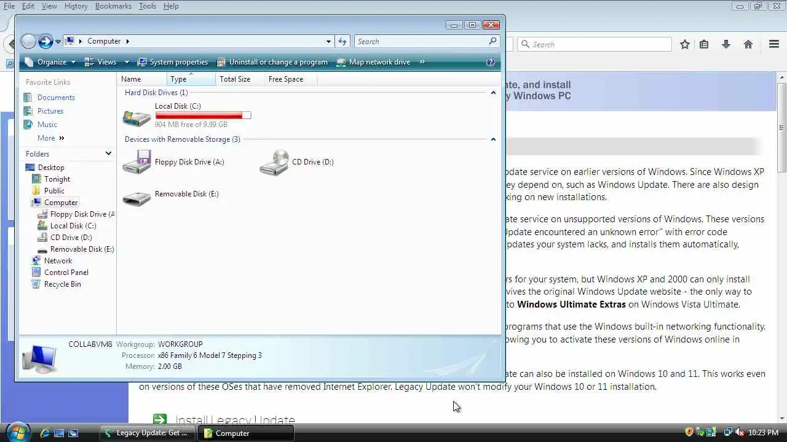
Task: Expand More favorite links
Action: click(x=50, y=138)
